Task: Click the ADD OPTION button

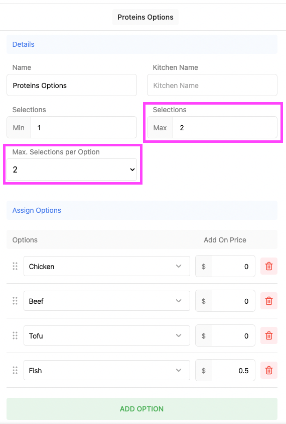Action: pyautogui.click(x=142, y=408)
